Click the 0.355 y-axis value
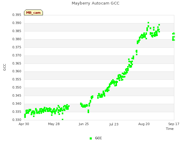Image resolution: width=192 pixels, height=144 pixels. click(17, 79)
